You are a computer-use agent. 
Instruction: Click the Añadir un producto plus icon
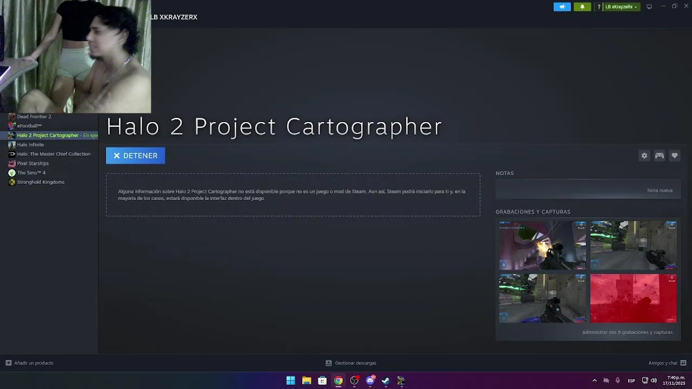pos(9,363)
